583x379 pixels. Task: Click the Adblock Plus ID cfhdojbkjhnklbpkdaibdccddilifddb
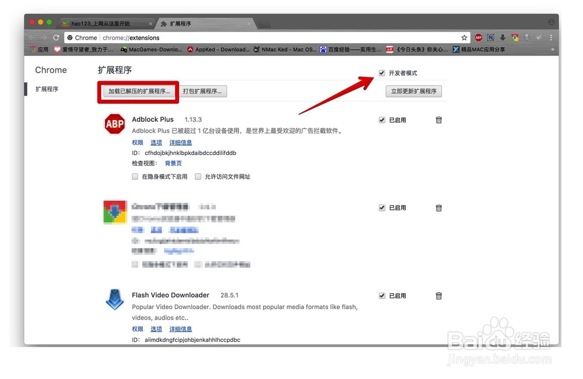pyautogui.click(x=191, y=153)
